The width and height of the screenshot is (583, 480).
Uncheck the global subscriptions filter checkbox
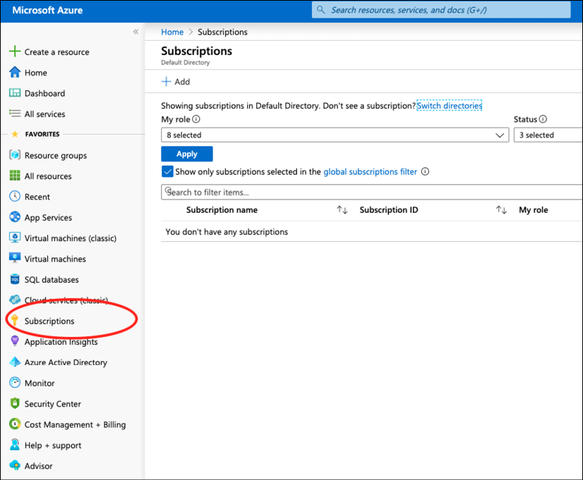(x=167, y=171)
